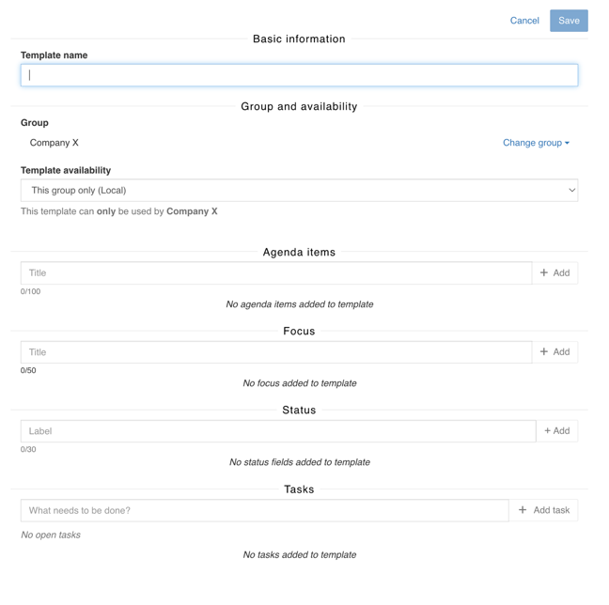The image size is (609, 605).
Task: Open the Template availability dropdown
Action: pos(299,191)
